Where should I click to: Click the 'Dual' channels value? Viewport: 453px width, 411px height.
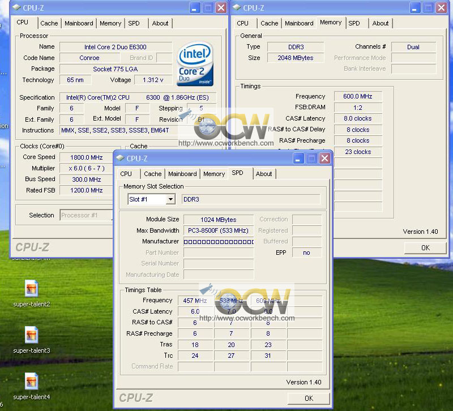point(413,47)
